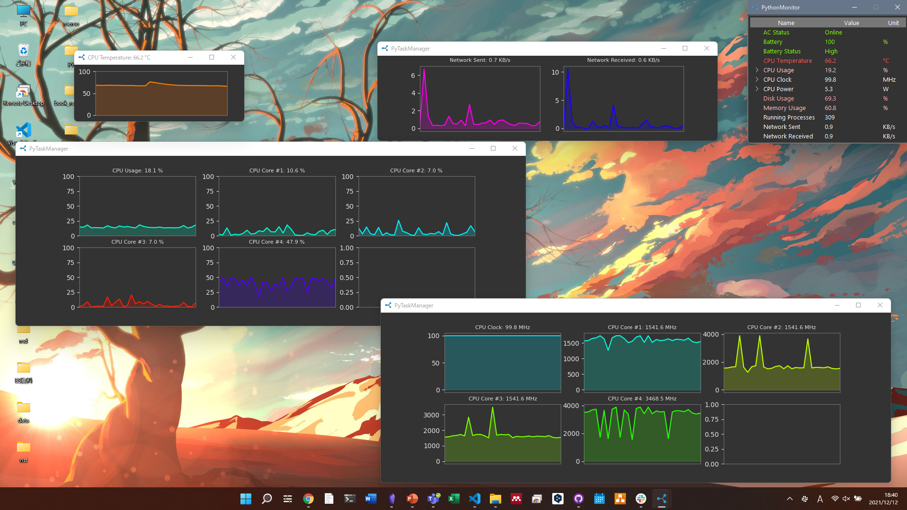The width and height of the screenshot is (907, 510).
Task: Open Obsidian from taskbar
Action: pos(392,499)
